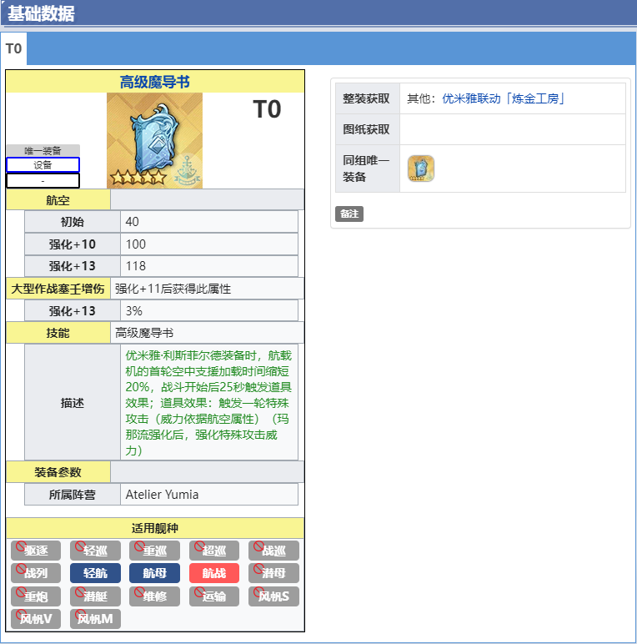
Task: Click the 同组唯一装备 book icon
Action: (x=421, y=169)
